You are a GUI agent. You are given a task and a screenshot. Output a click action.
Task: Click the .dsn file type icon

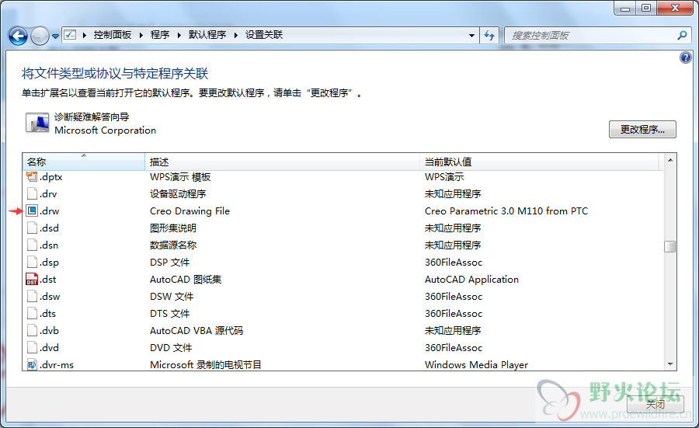(32, 245)
